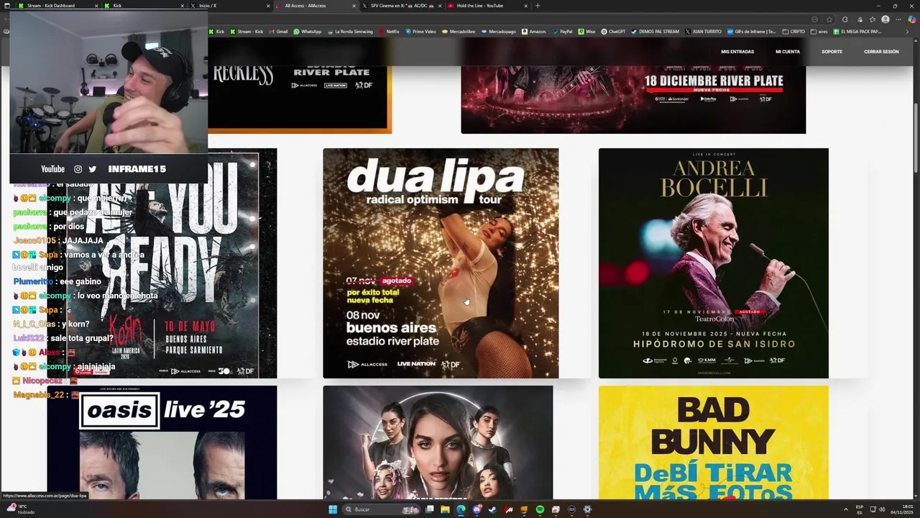
Task: Open the weather widget in taskbar
Action: tap(20, 509)
